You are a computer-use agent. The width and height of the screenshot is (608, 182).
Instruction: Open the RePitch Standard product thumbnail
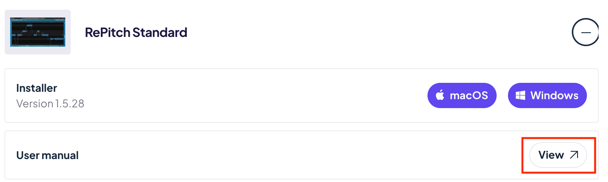(x=38, y=32)
